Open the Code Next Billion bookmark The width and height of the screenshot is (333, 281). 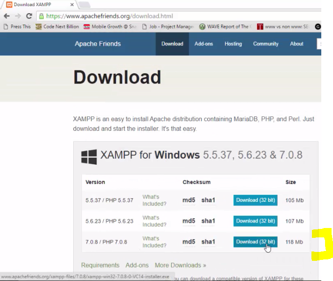[57, 27]
